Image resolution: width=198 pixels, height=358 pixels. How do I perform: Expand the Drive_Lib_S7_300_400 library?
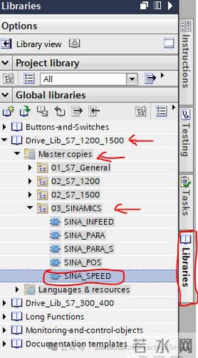(x=4, y=303)
